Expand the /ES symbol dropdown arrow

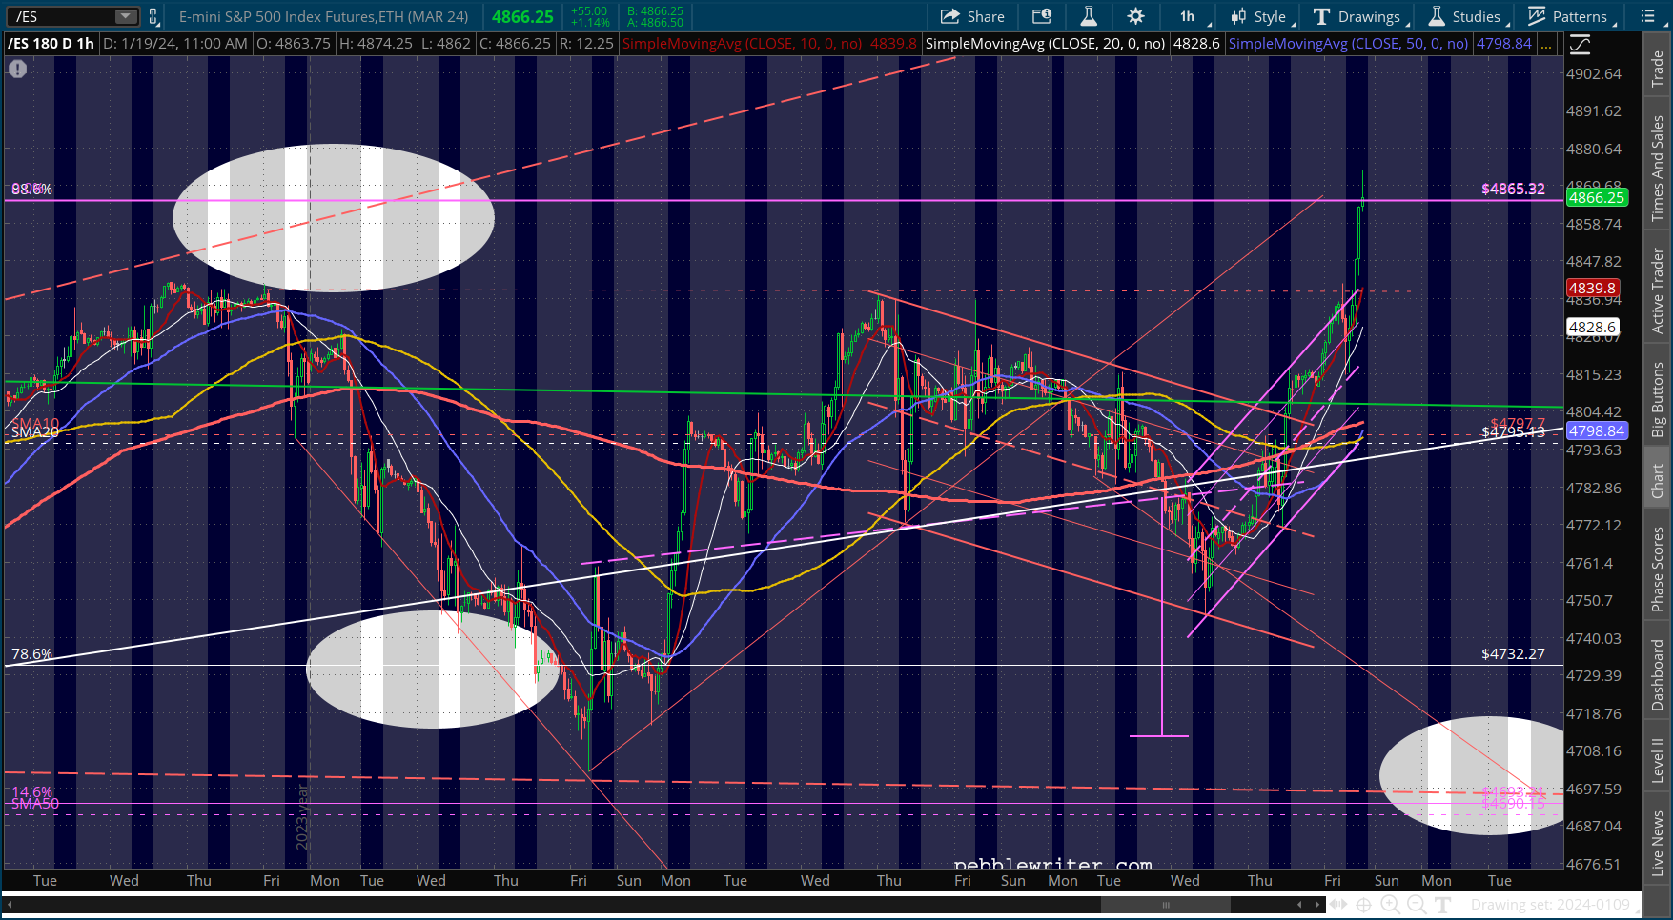point(126,16)
